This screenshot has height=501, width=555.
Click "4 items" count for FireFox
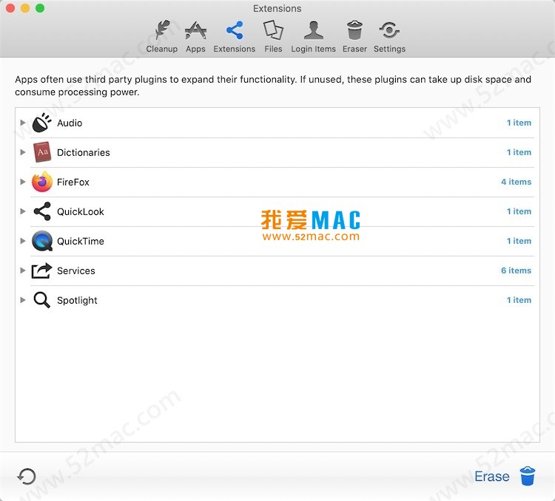click(516, 182)
